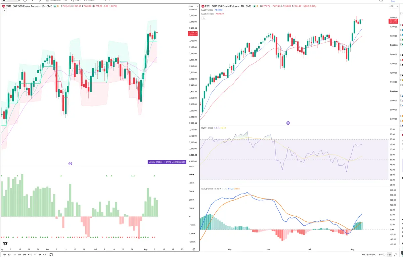Select 3M date range
The width and height of the screenshot is (403, 257).
pyautogui.click(x=19, y=255)
